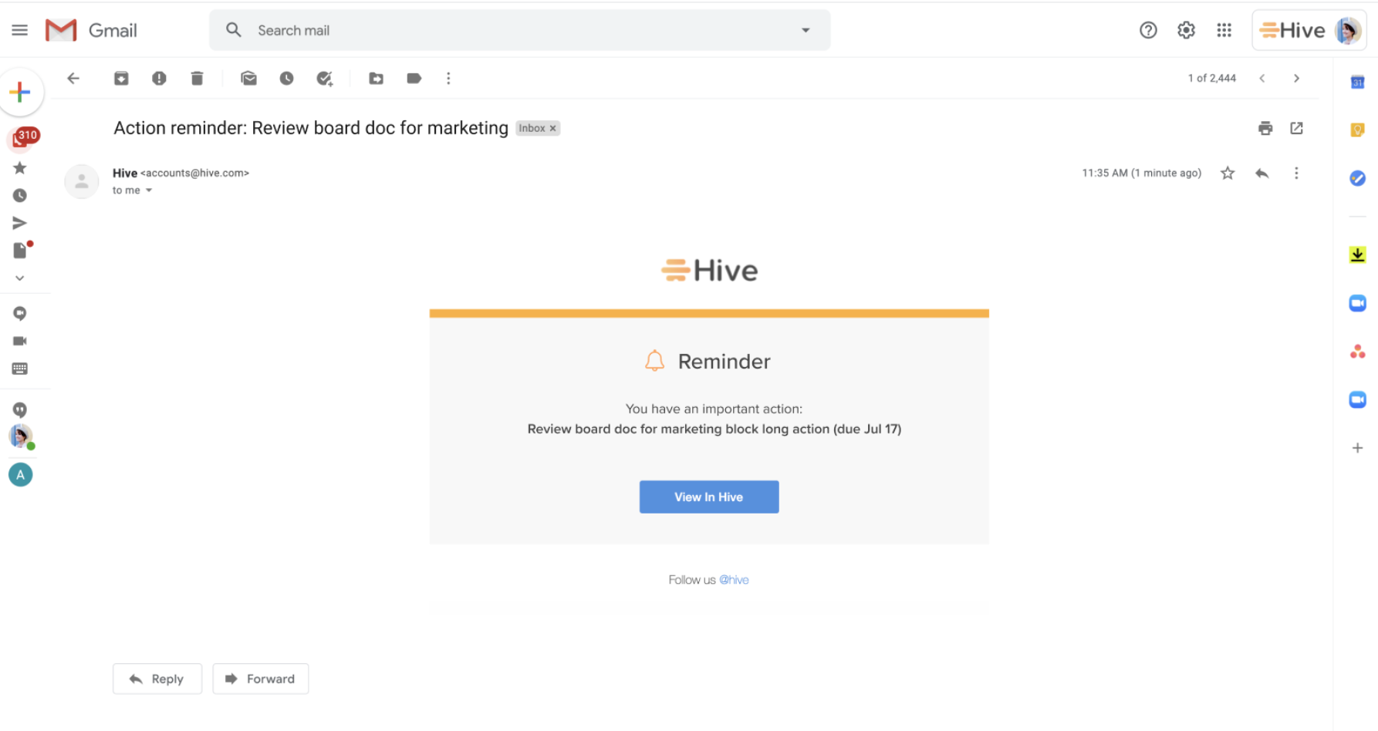1378x731 pixels.
Task: Open the message's three-dot More menu
Action: pyautogui.click(x=1296, y=173)
